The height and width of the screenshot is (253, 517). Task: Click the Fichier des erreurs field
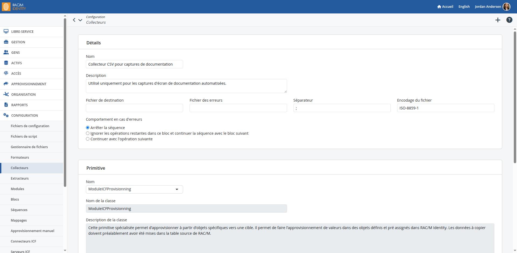point(238,108)
